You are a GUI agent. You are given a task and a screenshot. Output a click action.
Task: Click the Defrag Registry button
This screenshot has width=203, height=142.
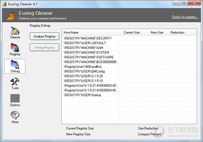(44, 47)
